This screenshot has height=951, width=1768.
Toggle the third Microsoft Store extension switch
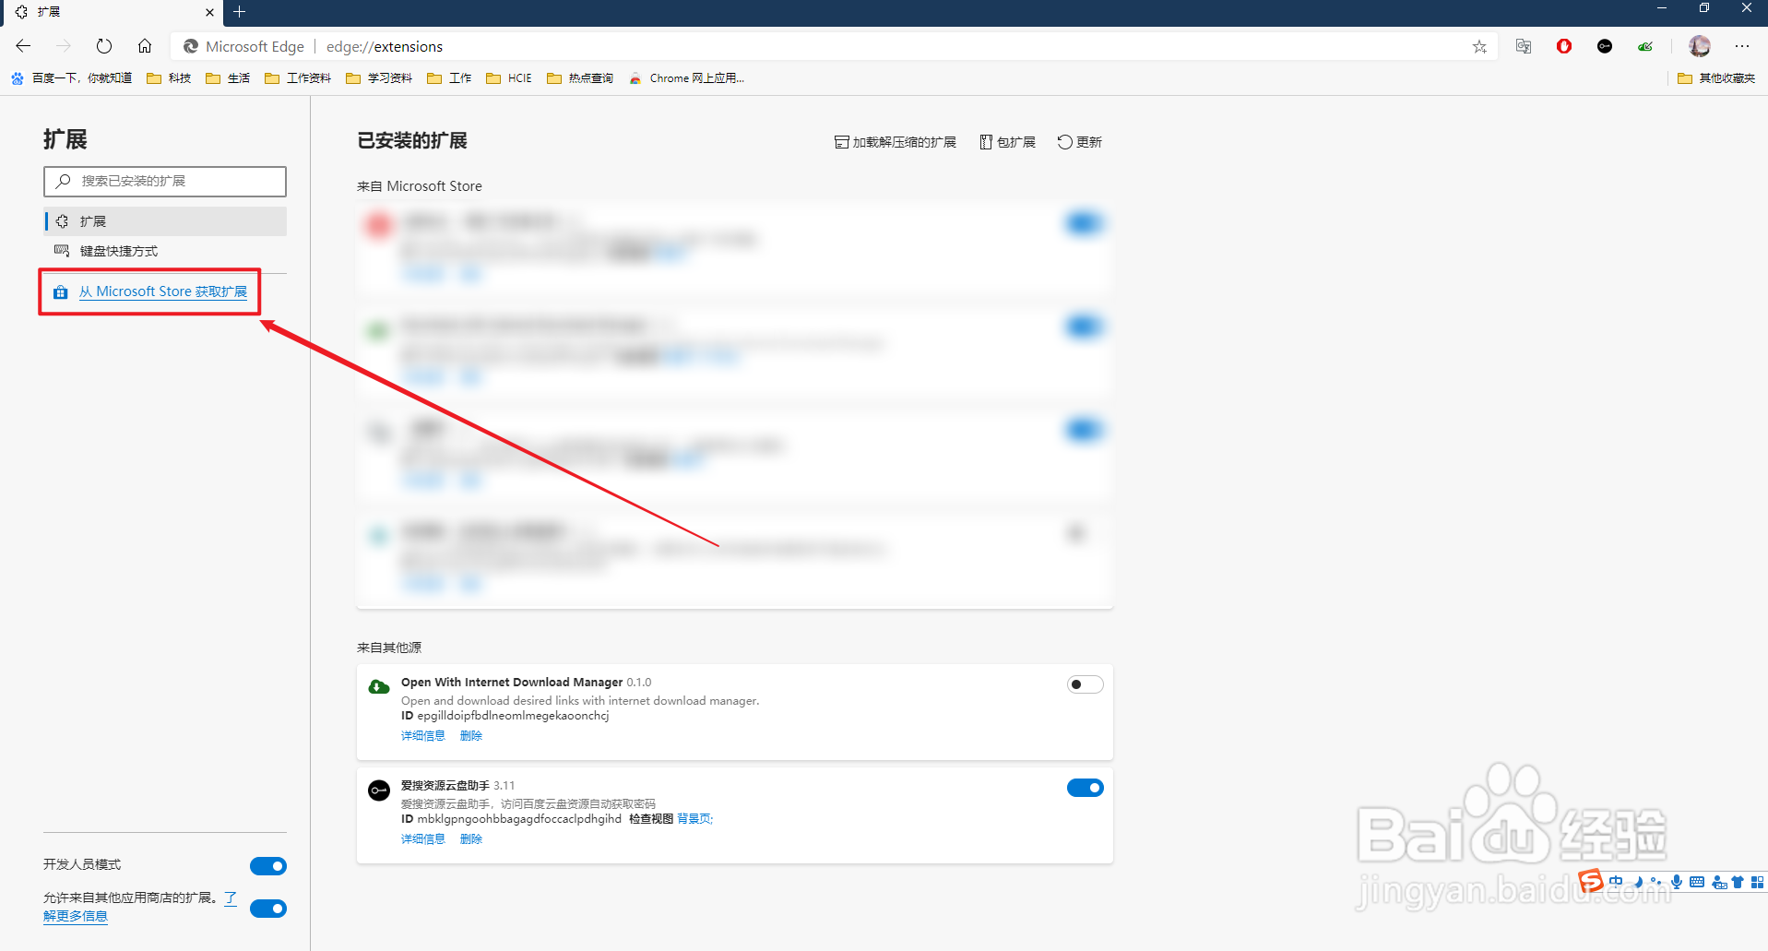tap(1085, 430)
